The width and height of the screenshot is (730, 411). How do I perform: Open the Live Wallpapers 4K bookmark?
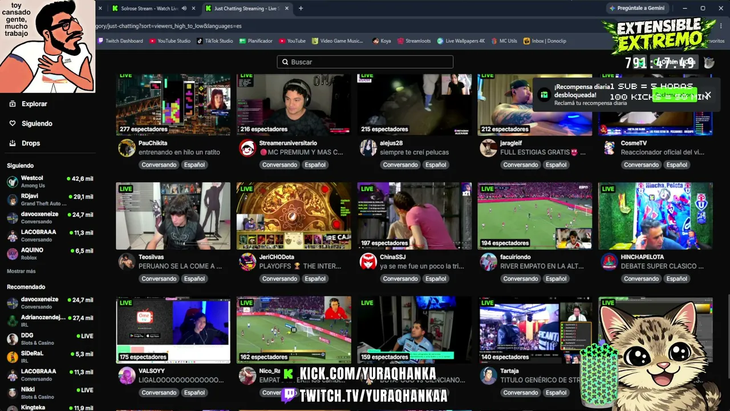click(x=461, y=41)
